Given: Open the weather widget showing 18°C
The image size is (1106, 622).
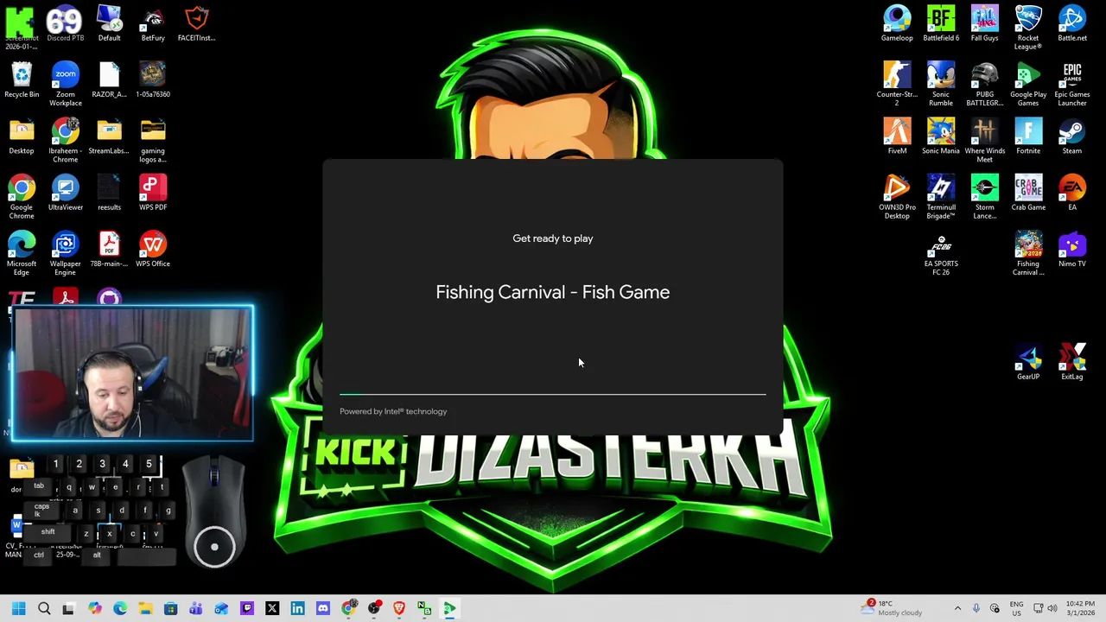Looking at the screenshot, I should 891,608.
